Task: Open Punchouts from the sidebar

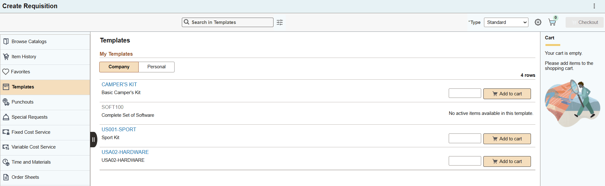Action: pyautogui.click(x=22, y=102)
